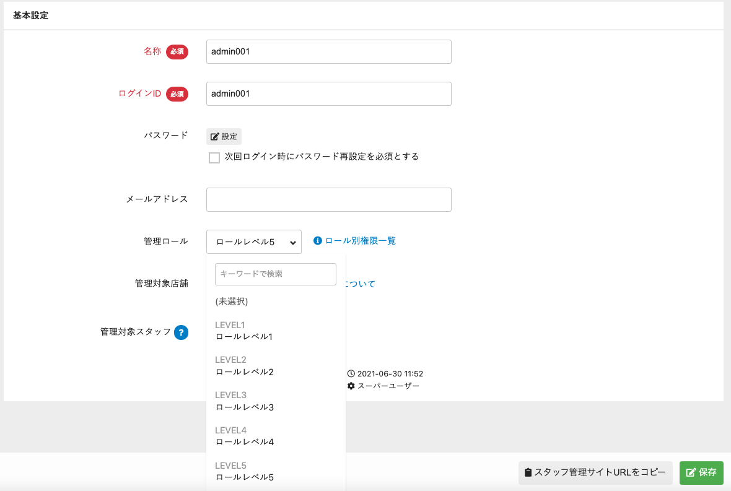Click the empty メールアドレス field
Screen dimensions: 731x491
tap(328, 199)
